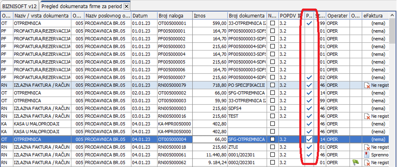Click the 'Spremno' eFaktura icon in row RN005000061
This screenshot has height=167, width=397.
click(367, 155)
